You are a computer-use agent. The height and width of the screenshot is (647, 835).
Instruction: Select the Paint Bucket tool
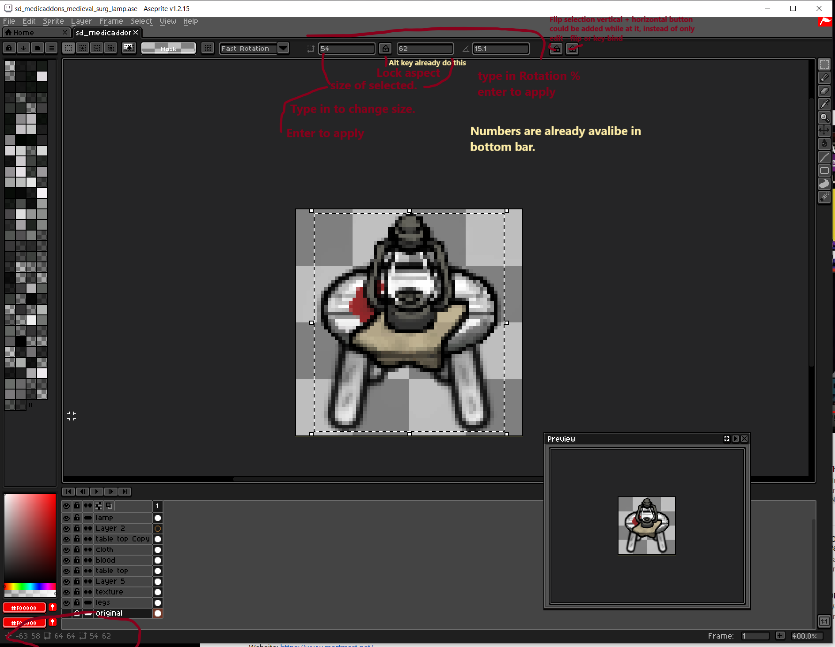tap(824, 142)
